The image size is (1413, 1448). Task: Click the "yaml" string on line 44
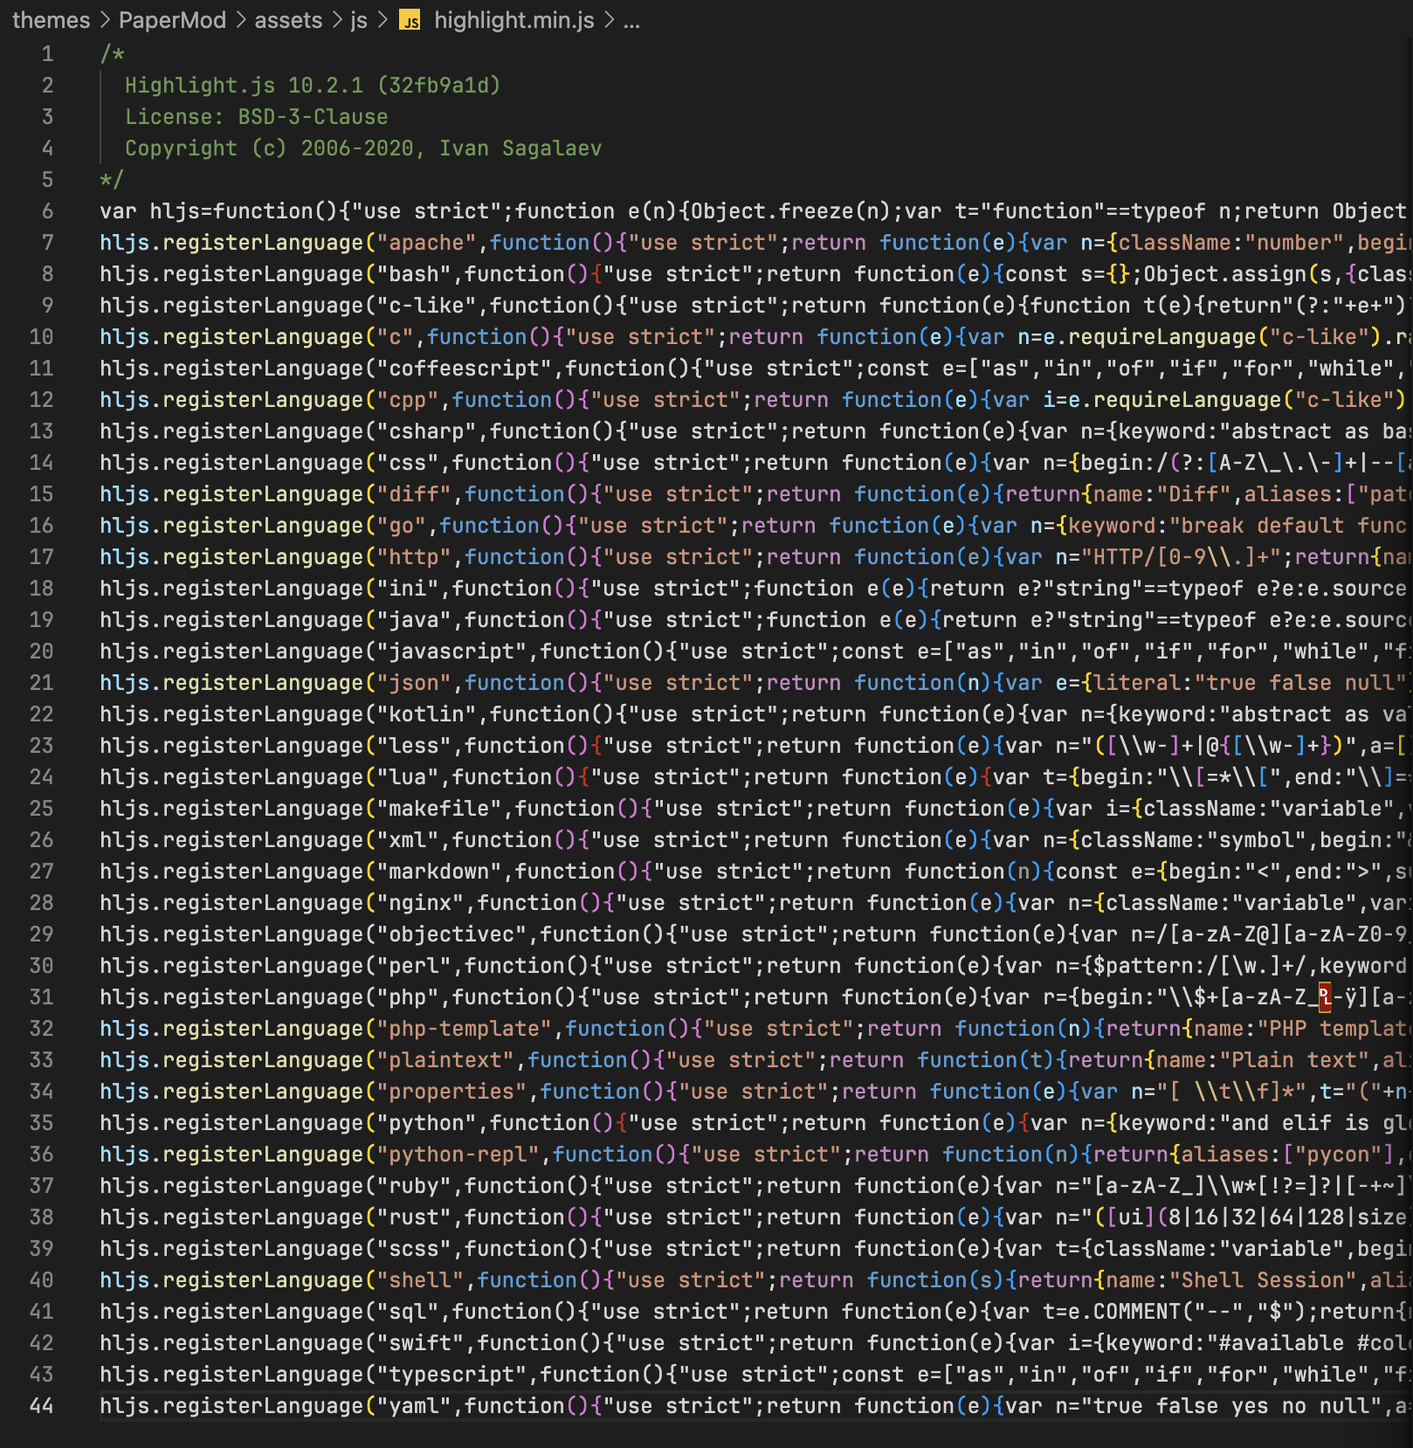[415, 1405]
